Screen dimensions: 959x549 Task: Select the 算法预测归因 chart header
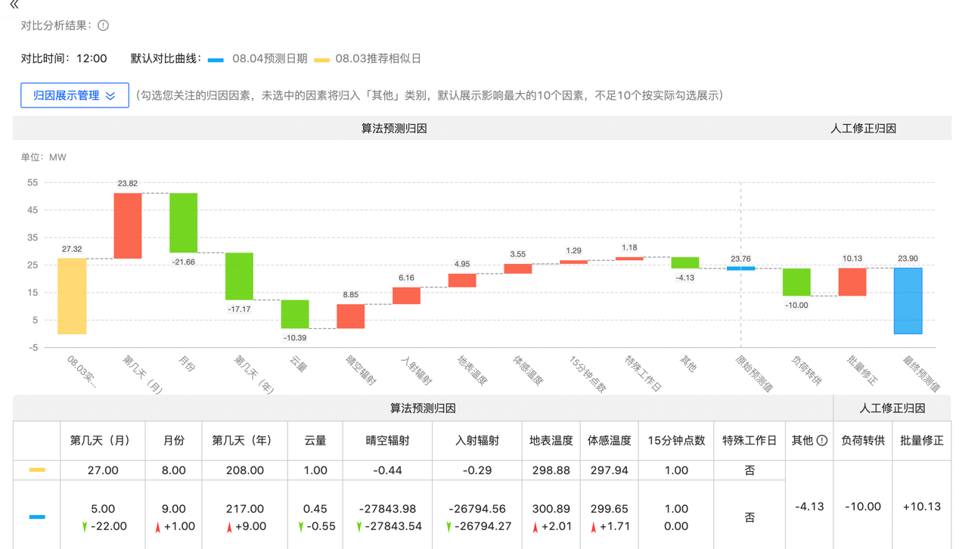point(393,129)
